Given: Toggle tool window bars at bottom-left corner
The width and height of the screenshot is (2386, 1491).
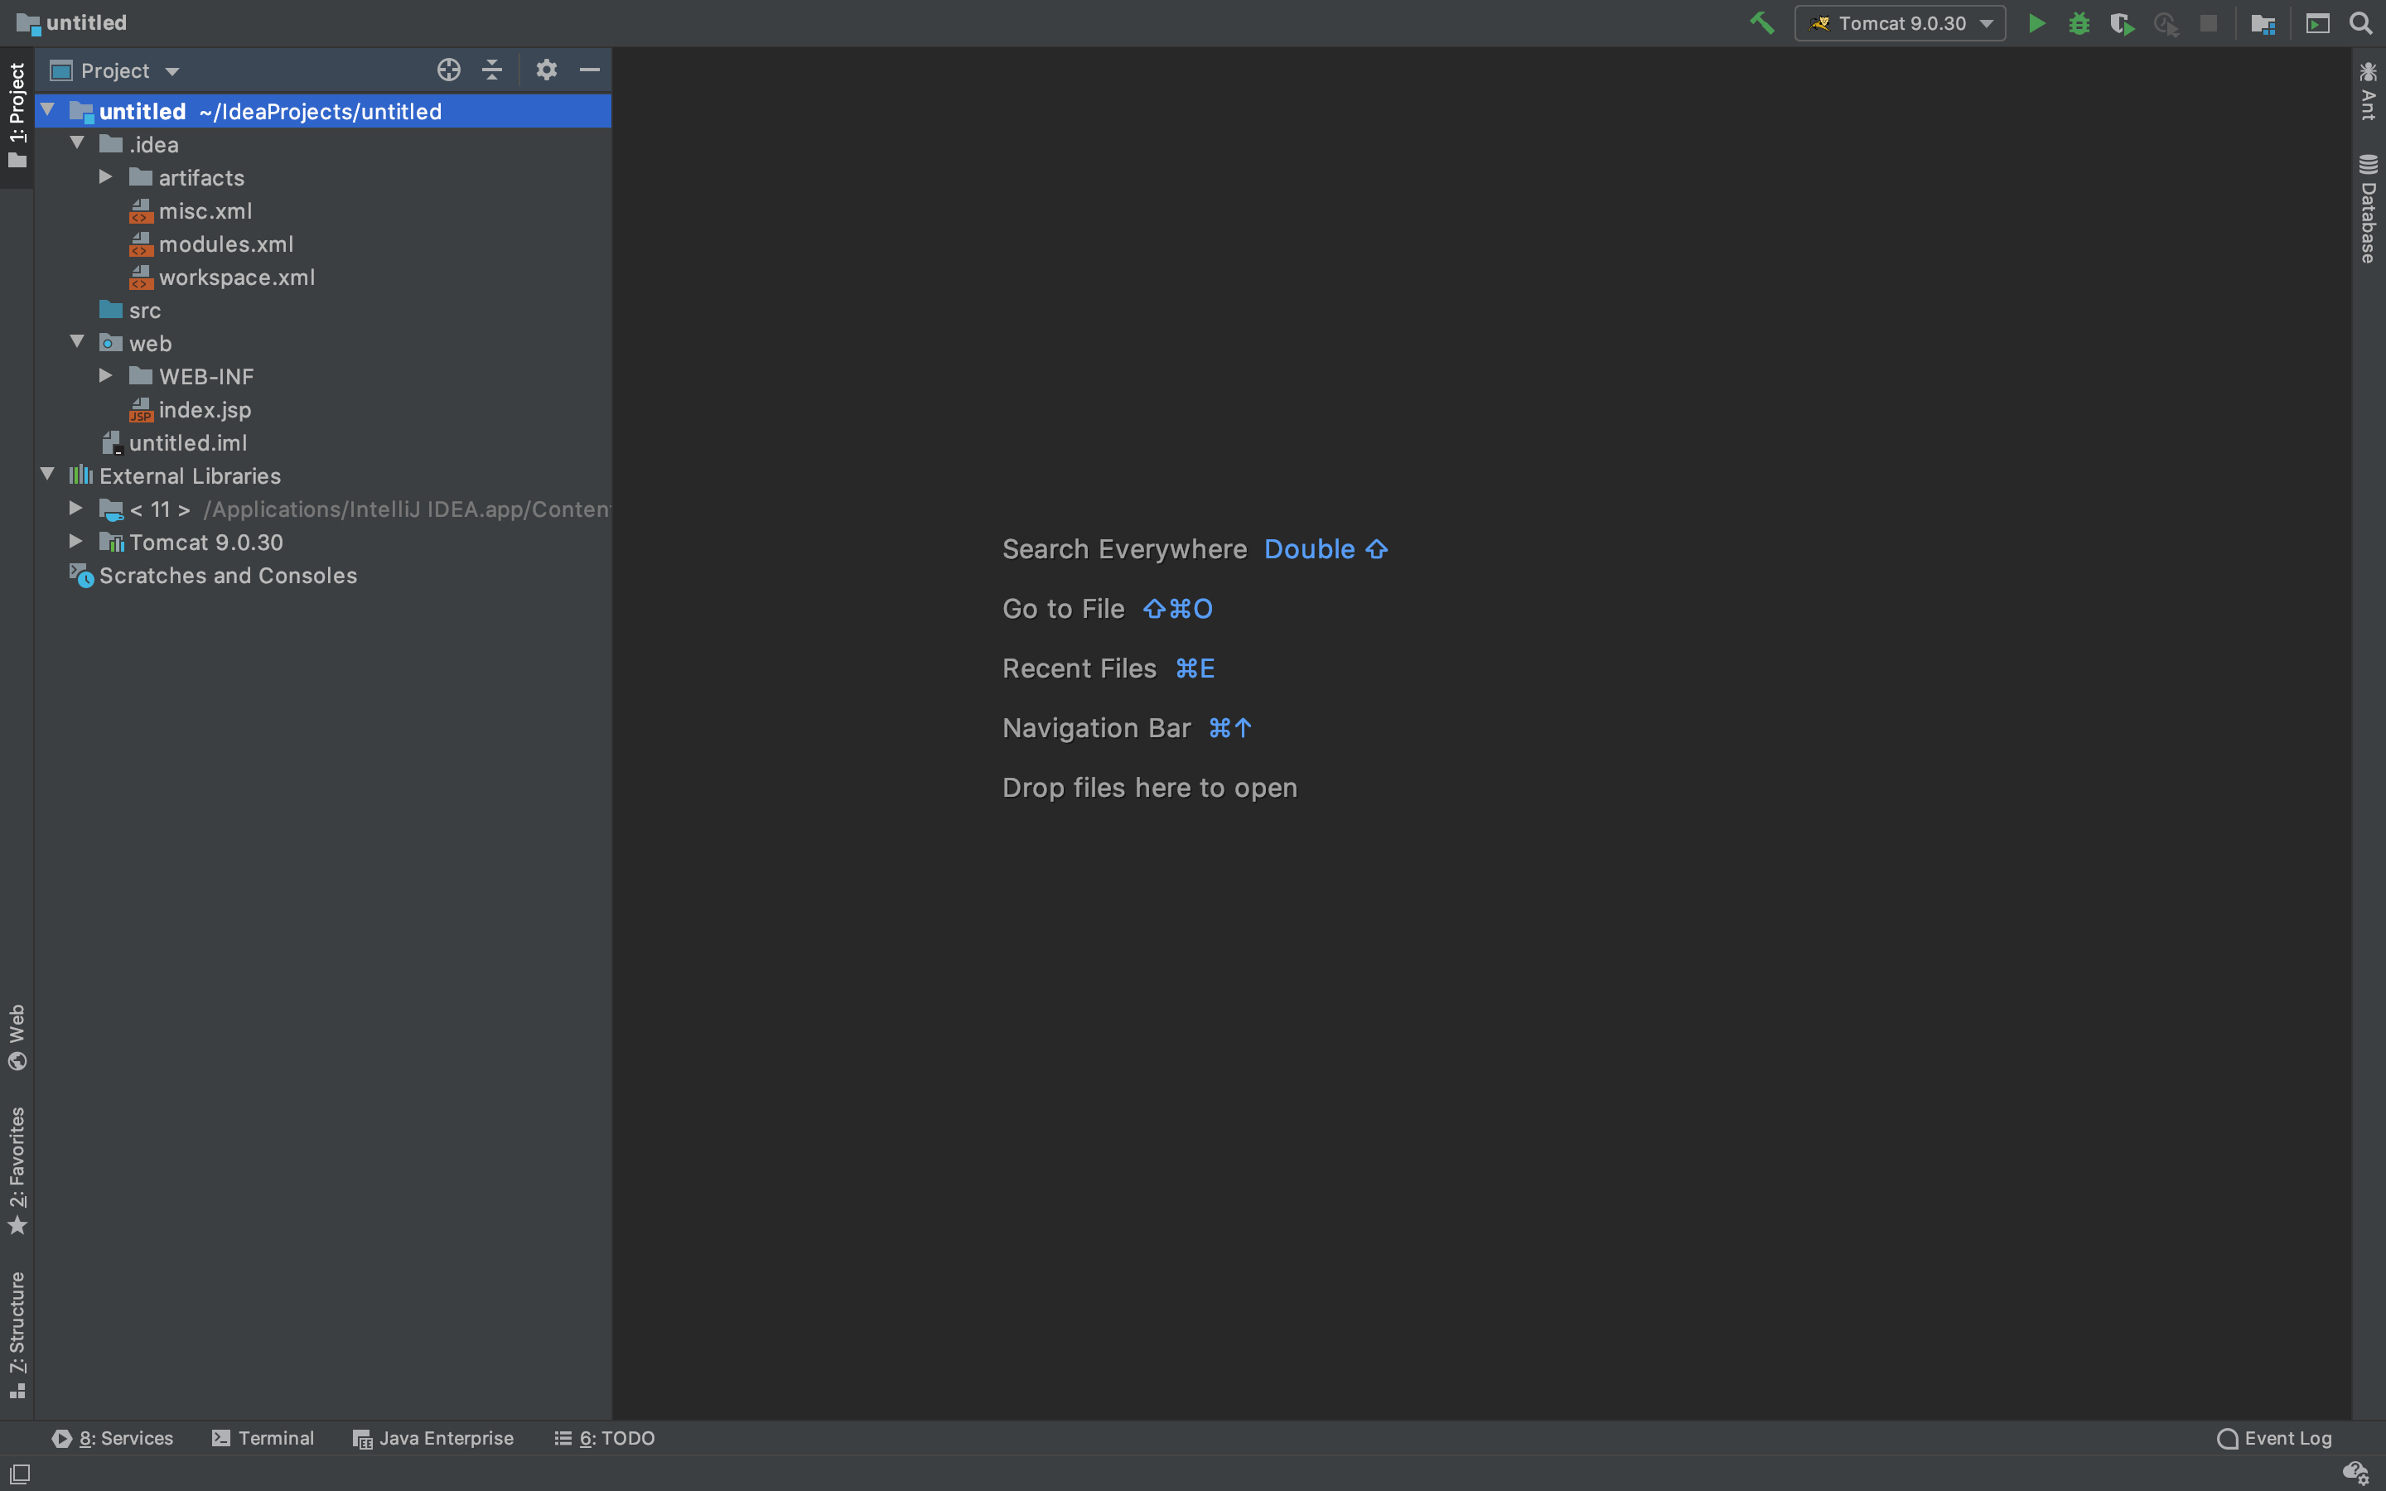Looking at the screenshot, I should point(20,1474).
